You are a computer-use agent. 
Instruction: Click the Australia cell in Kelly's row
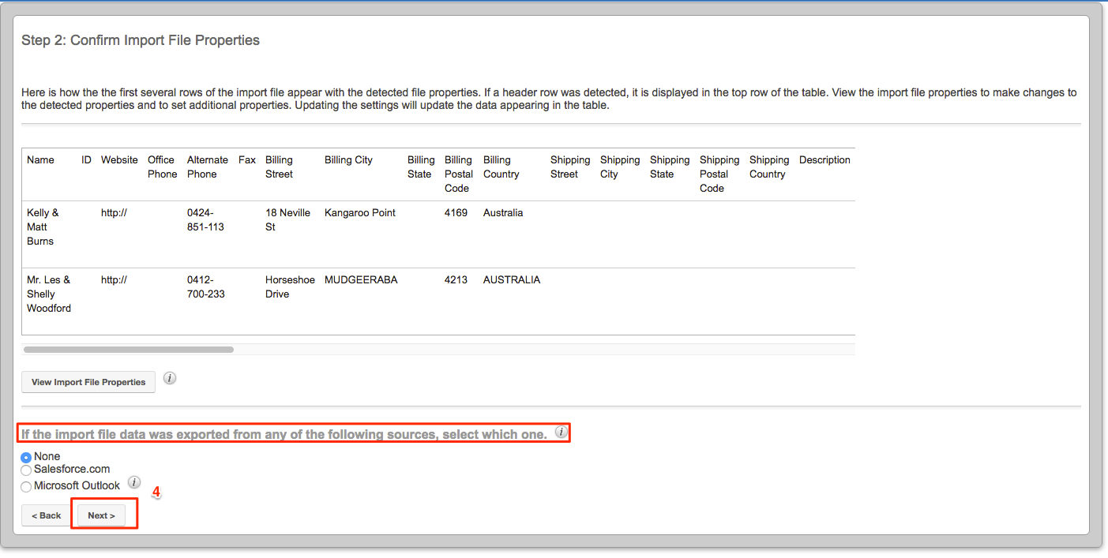(x=503, y=212)
